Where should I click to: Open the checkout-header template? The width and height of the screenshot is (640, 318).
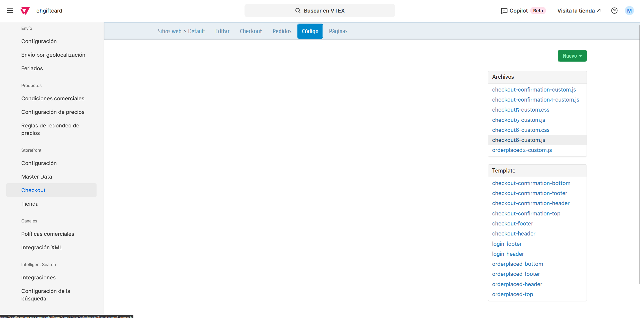(x=513, y=233)
